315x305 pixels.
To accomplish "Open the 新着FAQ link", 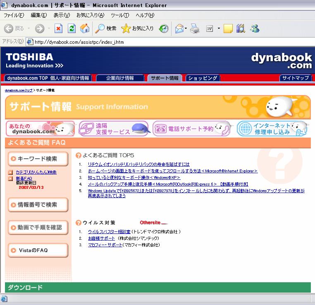I will click(x=24, y=178).
